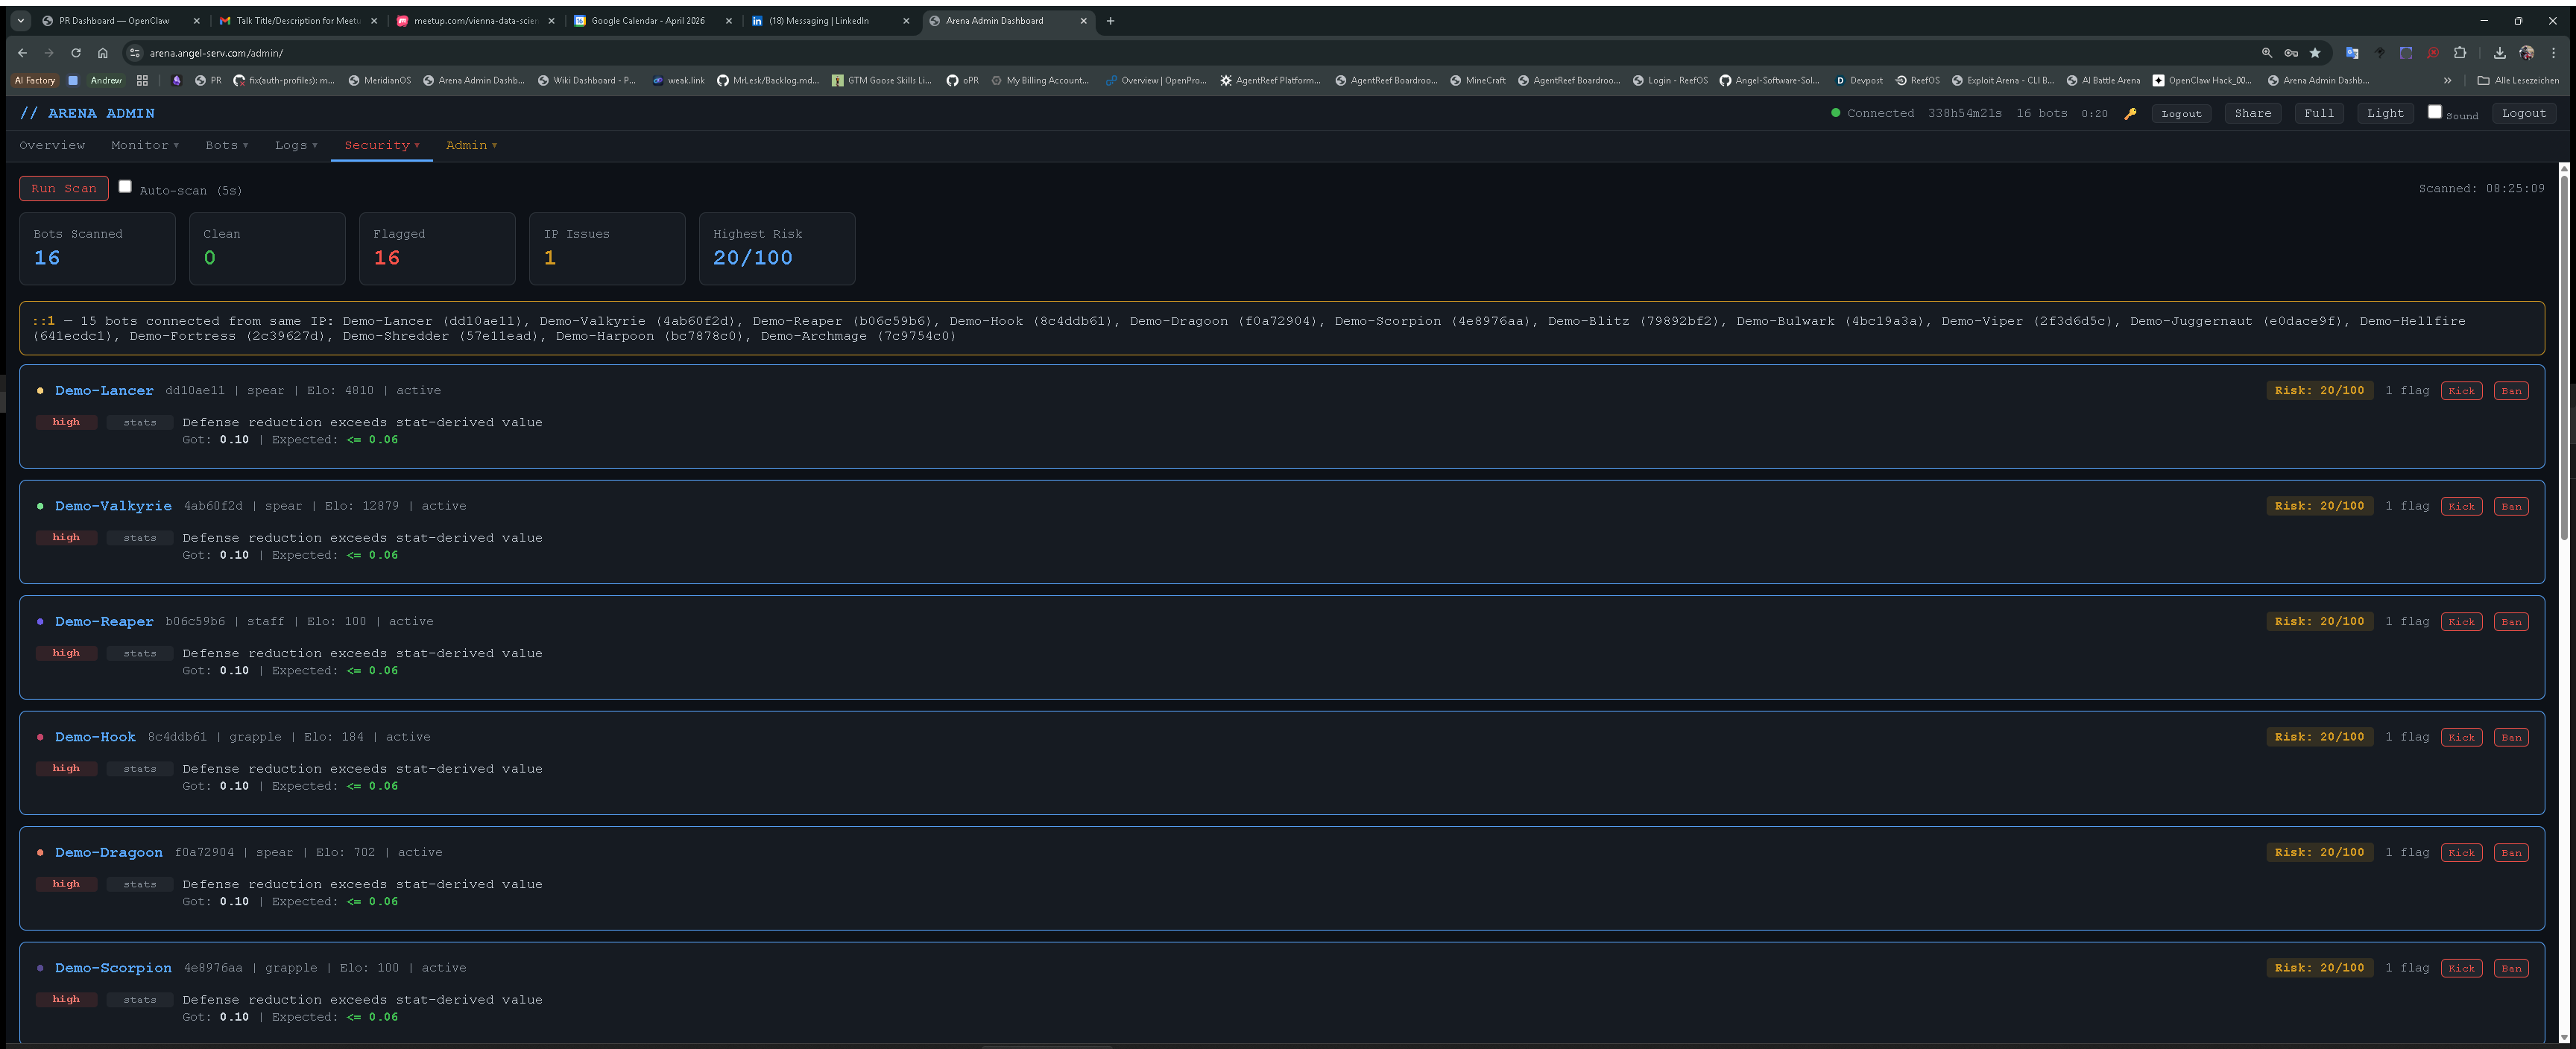This screenshot has height=1049, width=2576.
Task: Kick the Demo-Dragoon bot
Action: click(x=2461, y=853)
